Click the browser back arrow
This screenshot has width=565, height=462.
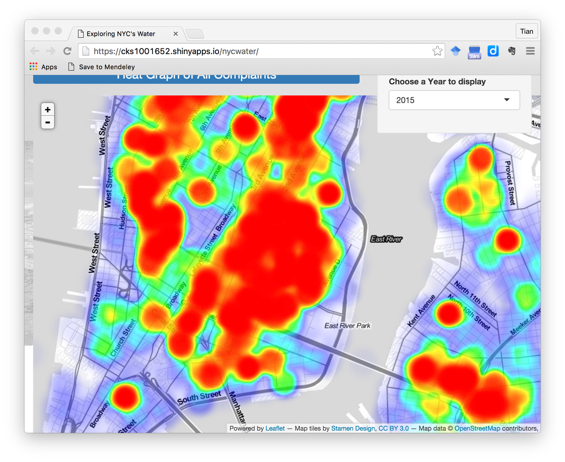[35, 51]
